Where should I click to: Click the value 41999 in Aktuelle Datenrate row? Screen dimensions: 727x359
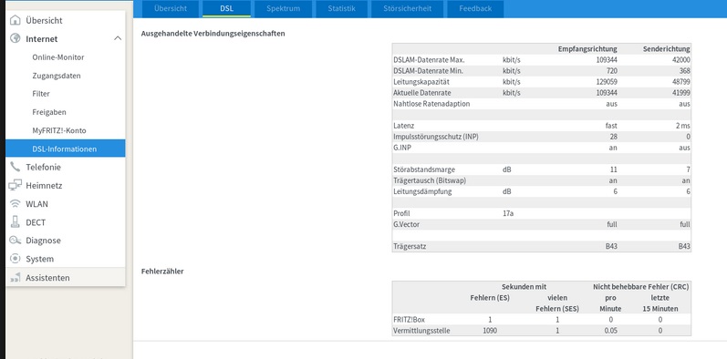click(x=680, y=93)
